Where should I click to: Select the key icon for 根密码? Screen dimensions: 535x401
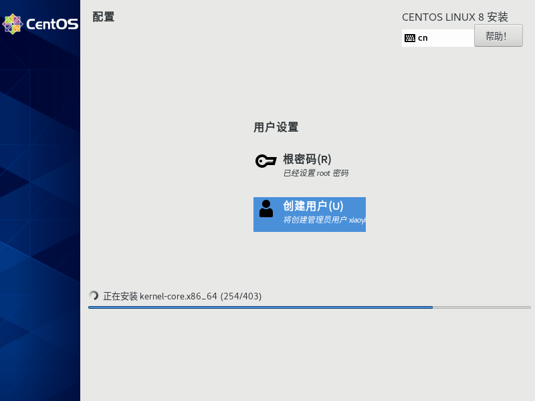click(265, 160)
